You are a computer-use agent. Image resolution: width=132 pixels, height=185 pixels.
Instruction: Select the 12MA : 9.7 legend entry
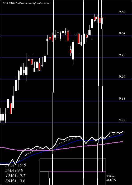(x=15, y=175)
